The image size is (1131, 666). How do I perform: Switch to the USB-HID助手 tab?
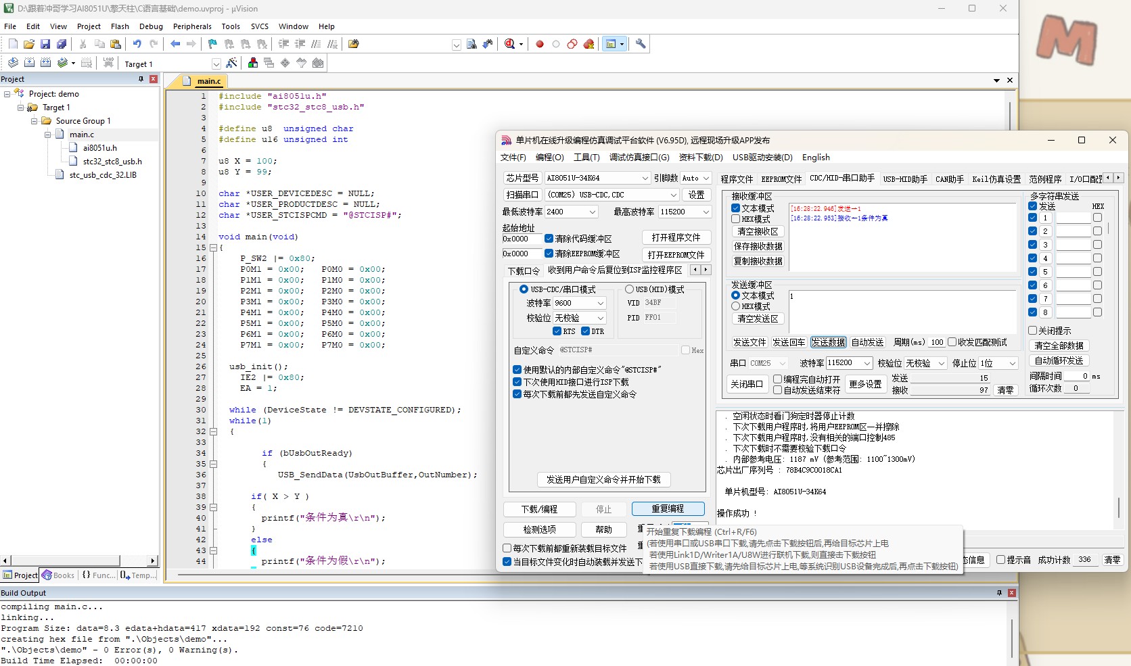coord(904,179)
